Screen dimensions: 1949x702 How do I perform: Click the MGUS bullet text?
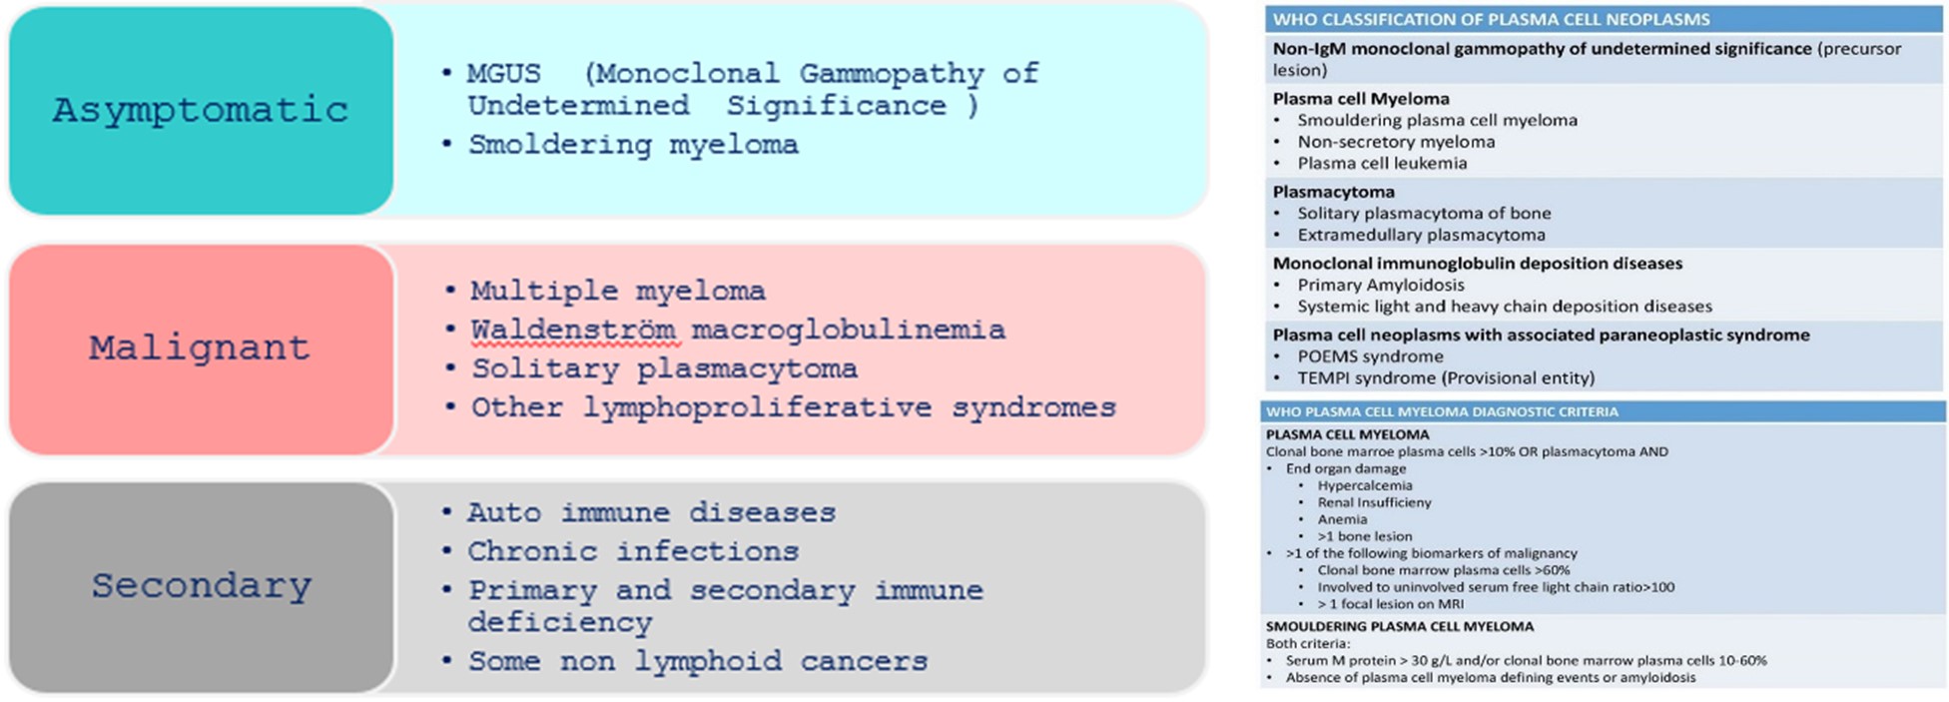pos(754,89)
